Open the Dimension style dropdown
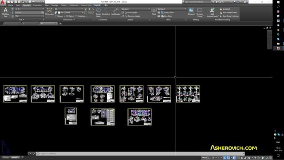 (69, 9)
